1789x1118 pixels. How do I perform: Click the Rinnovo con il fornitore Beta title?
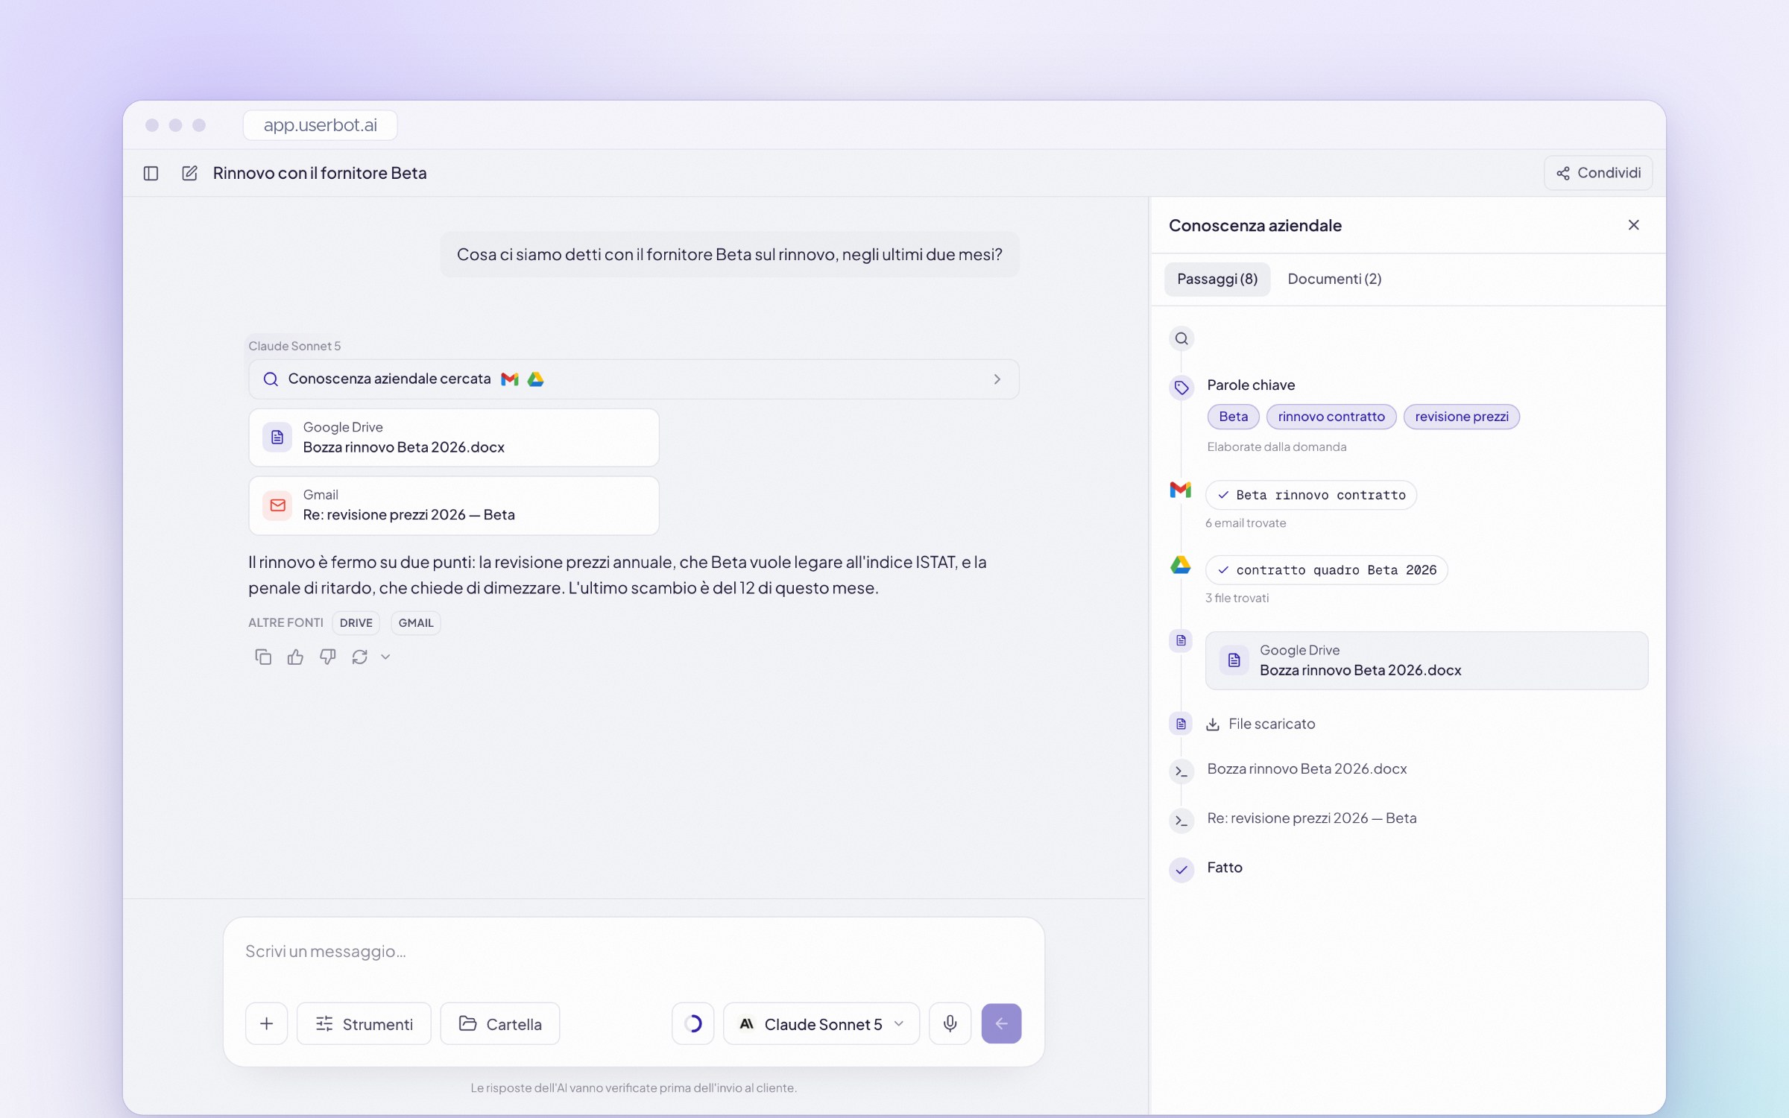coord(320,173)
